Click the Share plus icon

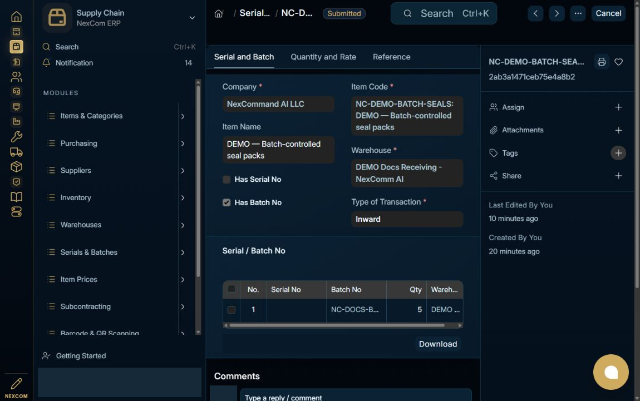click(618, 176)
